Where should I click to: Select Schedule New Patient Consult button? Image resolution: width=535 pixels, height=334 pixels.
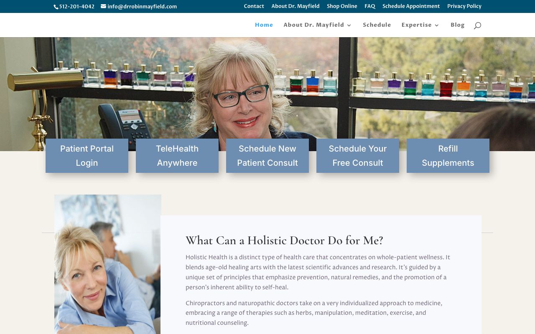[267, 156]
